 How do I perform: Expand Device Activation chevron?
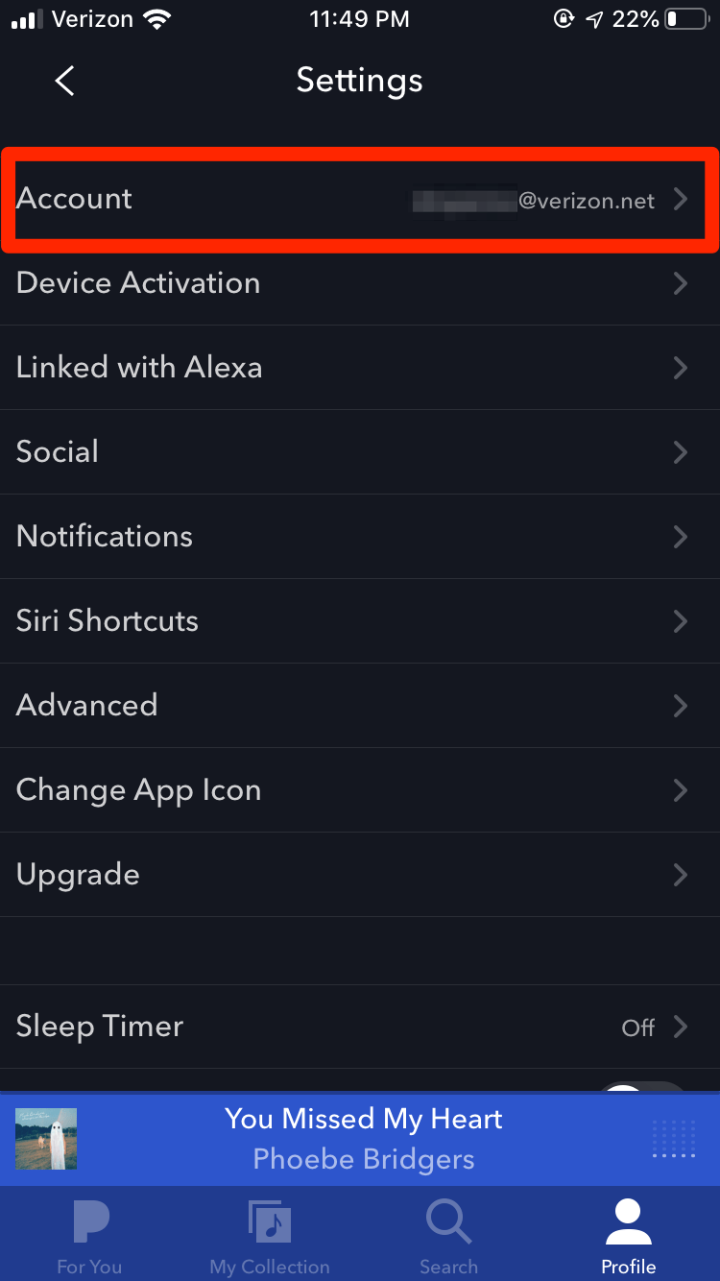[680, 283]
